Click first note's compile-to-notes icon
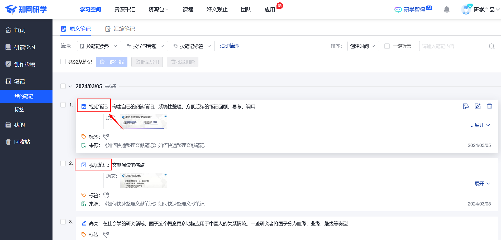 (x=466, y=106)
